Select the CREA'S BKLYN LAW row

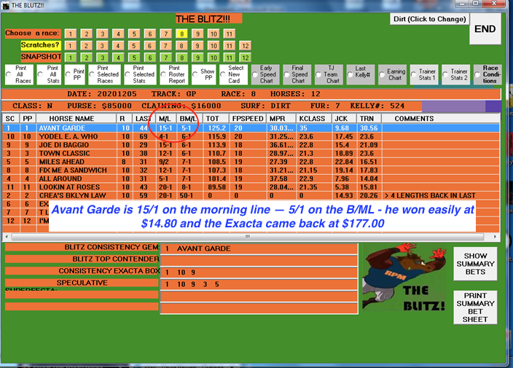point(251,195)
